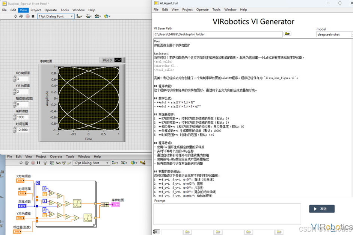The width and height of the screenshot is (353, 235).
Task: Toggle Highlight Execution light bulb
Action: click(x=45, y=163)
